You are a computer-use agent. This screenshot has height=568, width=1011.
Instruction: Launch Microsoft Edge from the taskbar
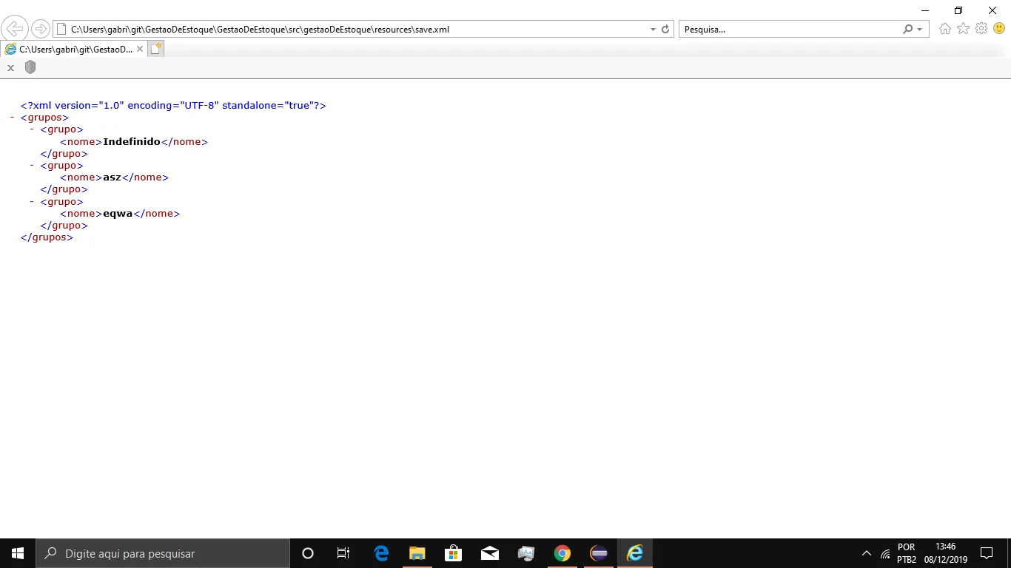click(x=381, y=553)
